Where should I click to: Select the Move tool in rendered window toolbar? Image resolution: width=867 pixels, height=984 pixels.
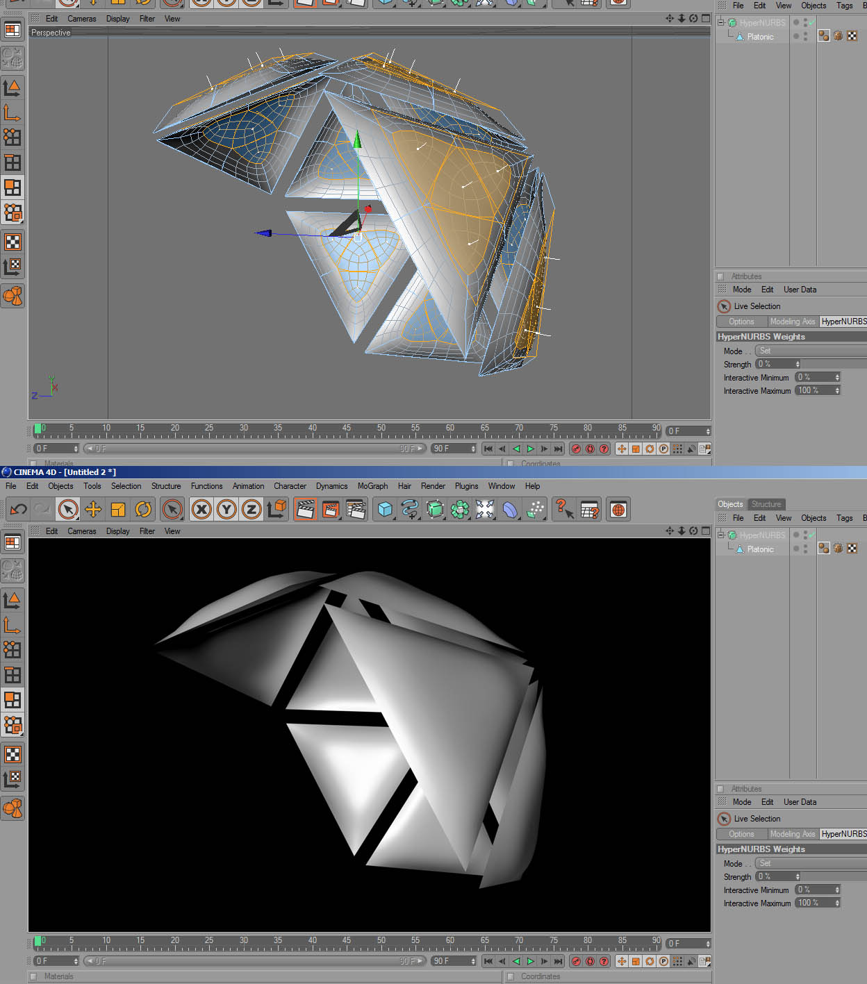93,510
